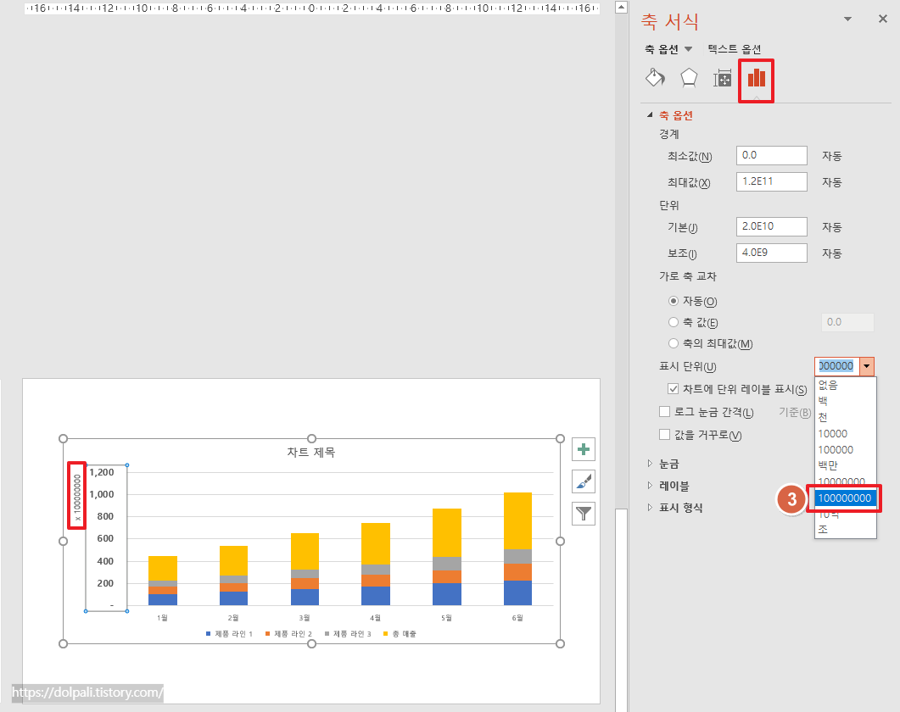Select the 제품 라인 3 legend entry
This screenshot has width=900, height=712.
click(348, 634)
